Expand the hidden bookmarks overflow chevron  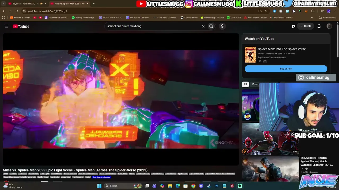312,18
